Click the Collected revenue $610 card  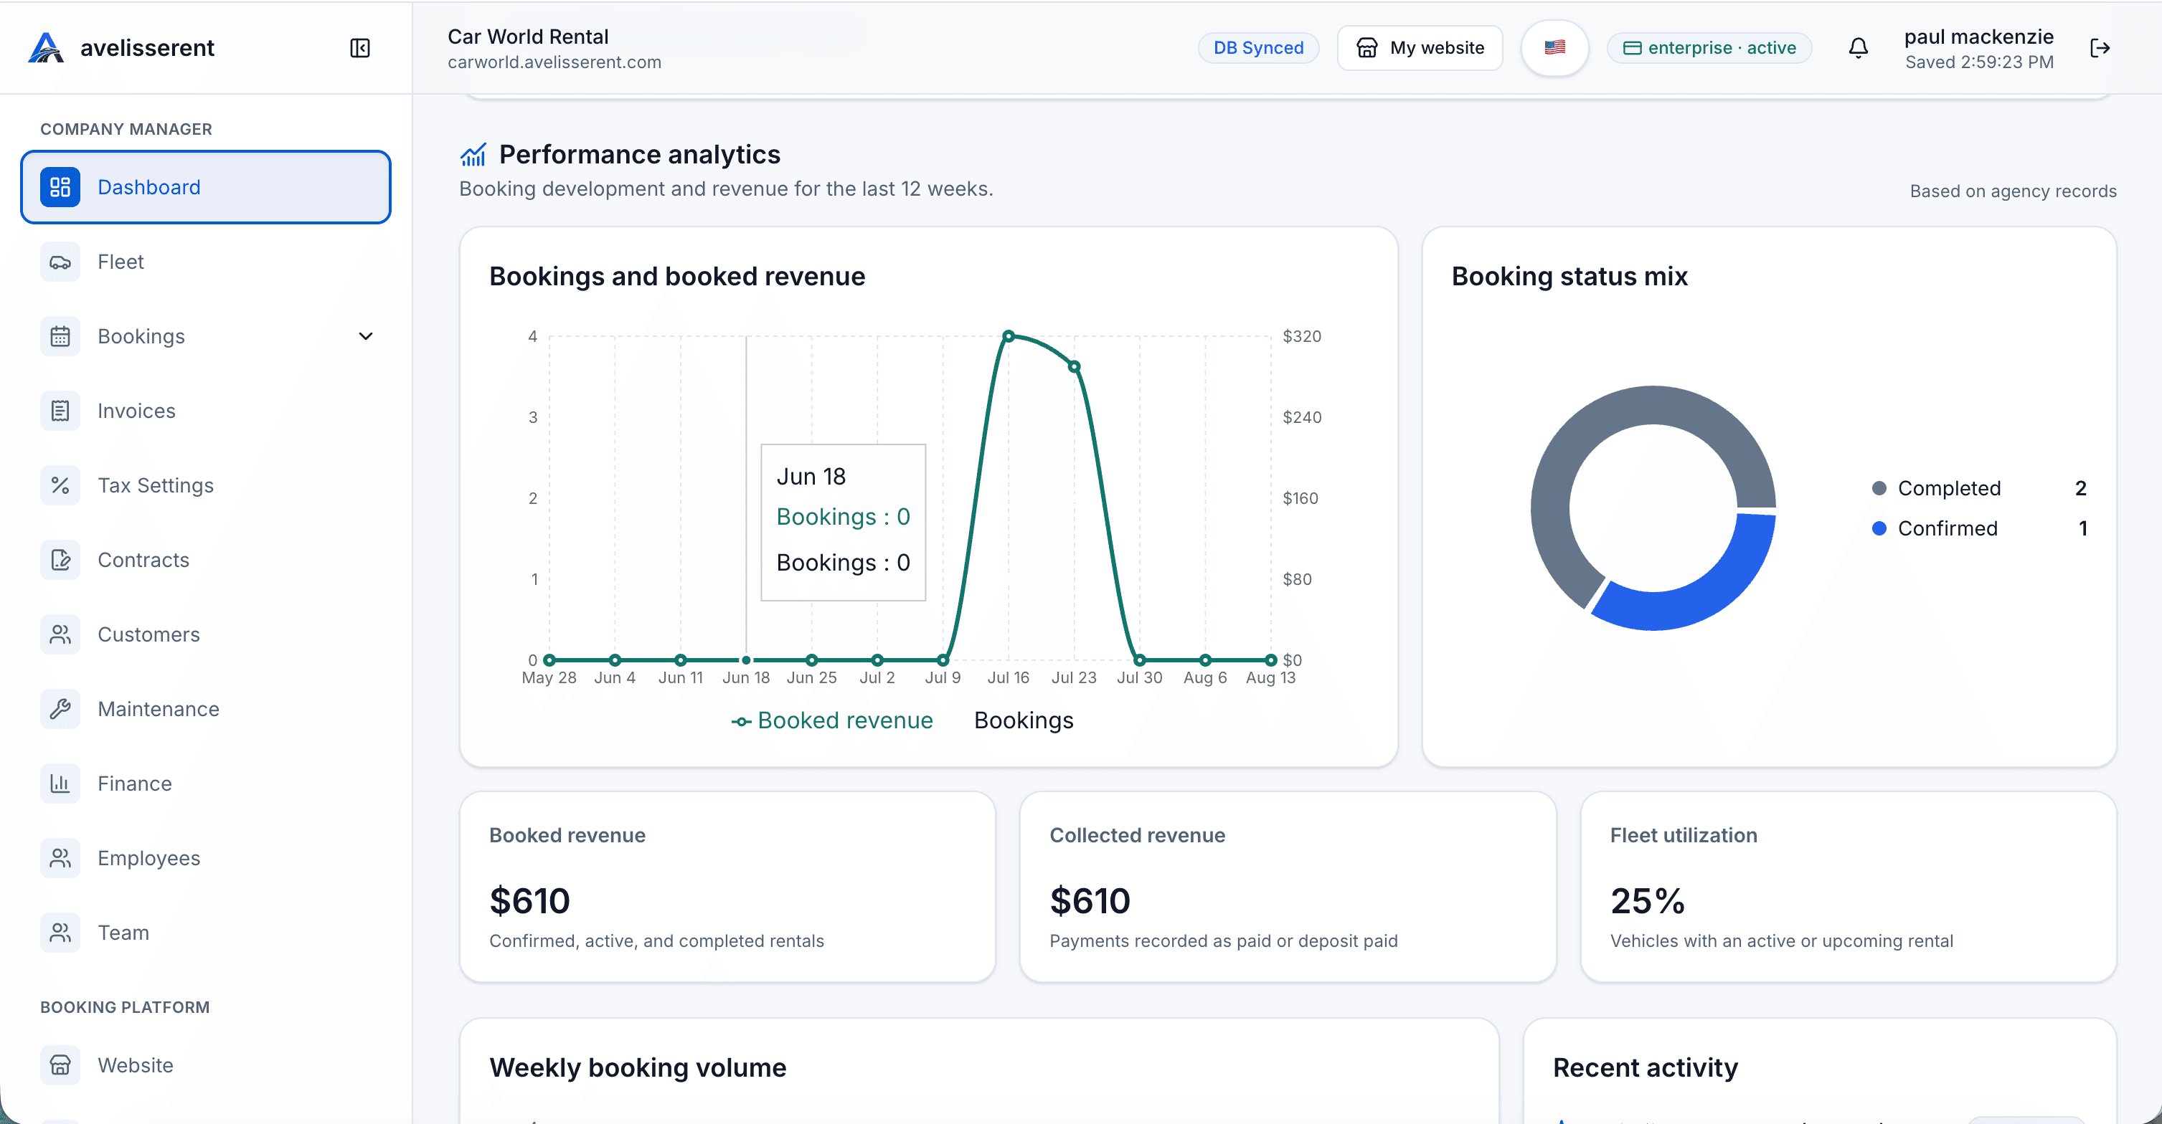1288,887
